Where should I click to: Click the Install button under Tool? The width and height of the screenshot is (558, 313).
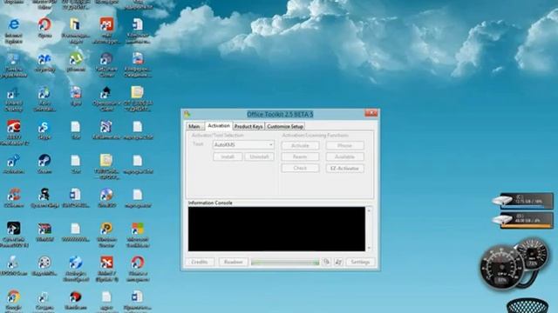pyautogui.click(x=228, y=156)
